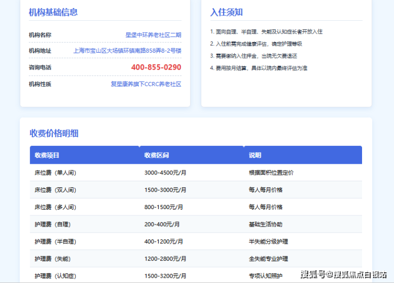The image size is (394, 283).
Task: Click 每人每月价格 in the 双人间 row
Action: (x=266, y=190)
